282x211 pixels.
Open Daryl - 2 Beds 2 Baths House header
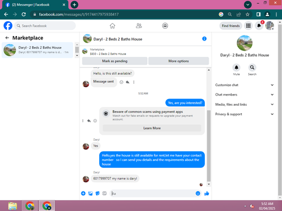(118, 39)
